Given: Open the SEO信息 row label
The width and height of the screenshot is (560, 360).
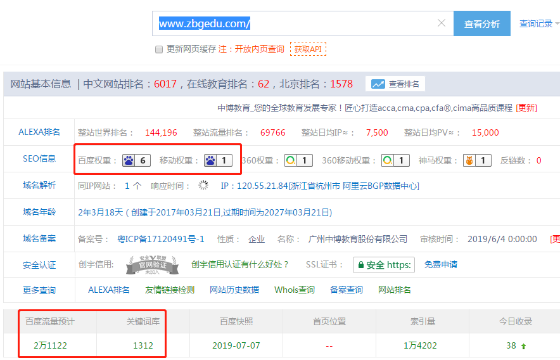Looking at the screenshot, I should pyautogui.click(x=39, y=158).
